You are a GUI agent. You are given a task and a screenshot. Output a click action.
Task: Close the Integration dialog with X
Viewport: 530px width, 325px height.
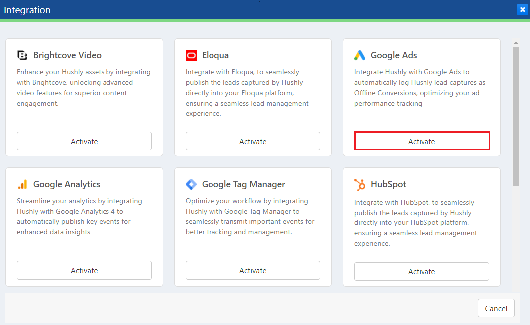pos(522,10)
